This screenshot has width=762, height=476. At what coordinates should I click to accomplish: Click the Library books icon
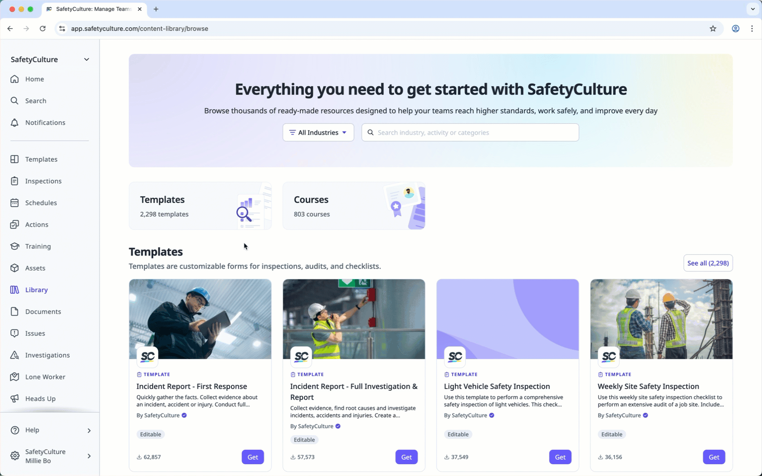click(x=15, y=290)
